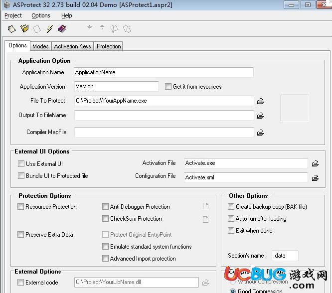Image resolution: width=332 pixels, height=293 pixels.
Task: Switch to the Protection tab
Action: pyautogui.click(x=109, y=46)
